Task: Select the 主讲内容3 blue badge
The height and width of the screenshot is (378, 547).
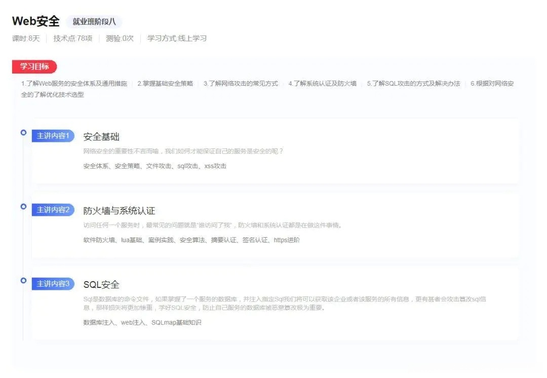Action: pos(54,284)
